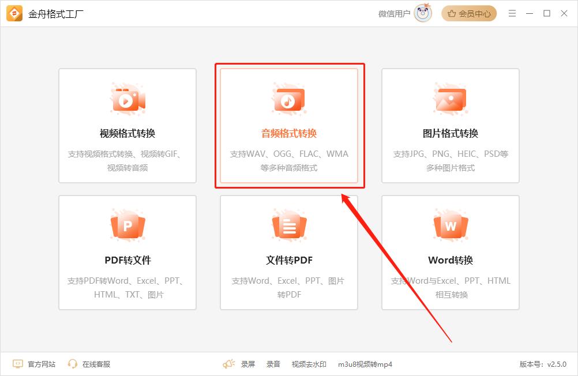Click the 微信用户 username label
This screenshot has width=578, height=376.
coord(394,14)
